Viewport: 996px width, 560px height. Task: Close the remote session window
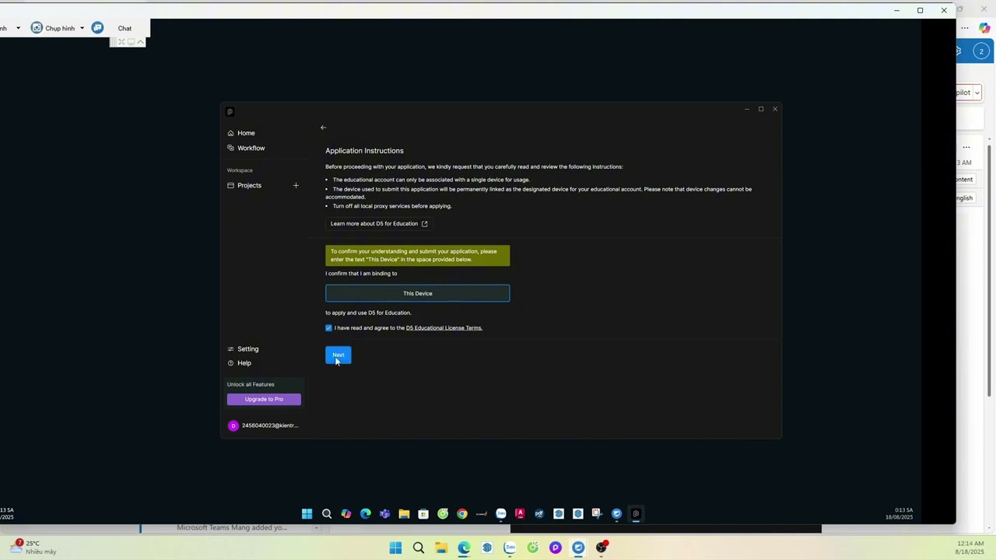tap(944, 10)
